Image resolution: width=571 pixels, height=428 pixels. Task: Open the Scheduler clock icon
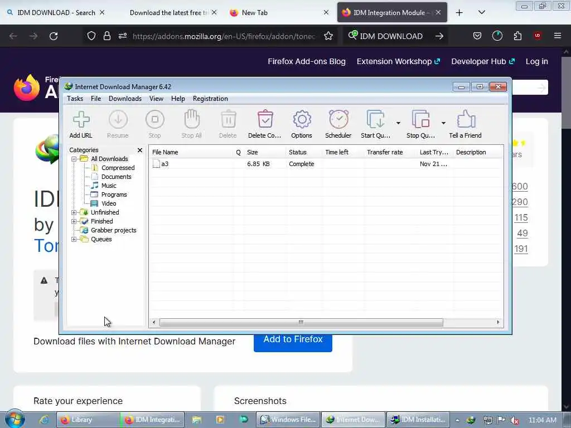pyautogui.click(x=338, y=124)
